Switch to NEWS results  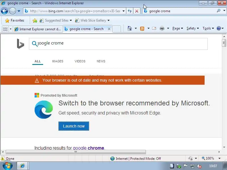pos(101,61)
